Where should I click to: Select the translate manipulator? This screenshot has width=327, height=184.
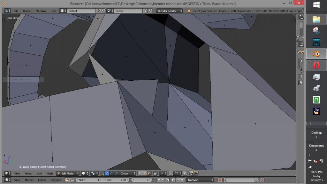pyautogui.click(x=107, y=173)
